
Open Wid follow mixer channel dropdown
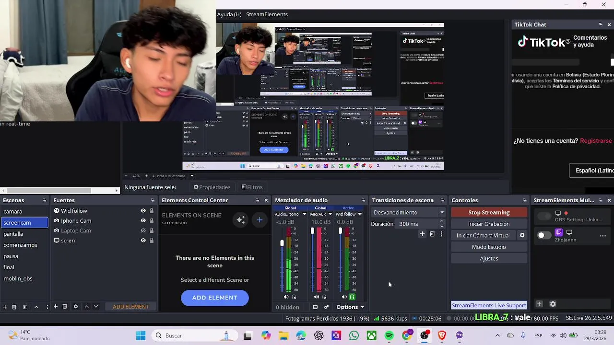click(x=360, y=214)
